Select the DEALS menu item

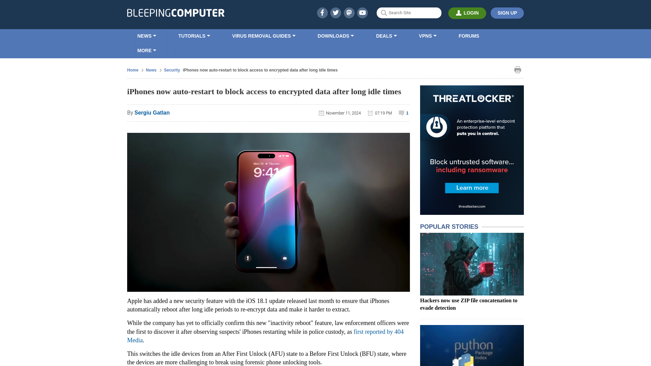click(386, 36)
